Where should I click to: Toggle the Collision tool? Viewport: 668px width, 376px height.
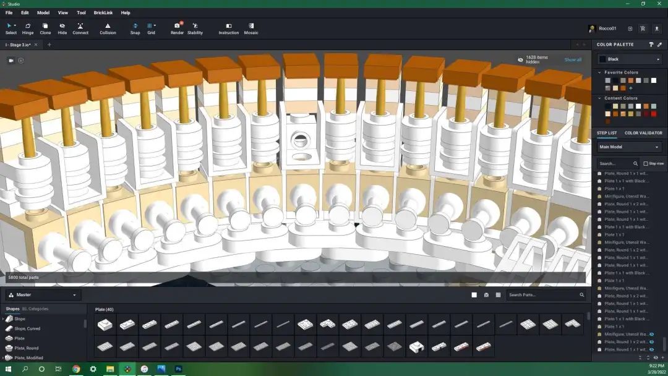pos(108,28)
